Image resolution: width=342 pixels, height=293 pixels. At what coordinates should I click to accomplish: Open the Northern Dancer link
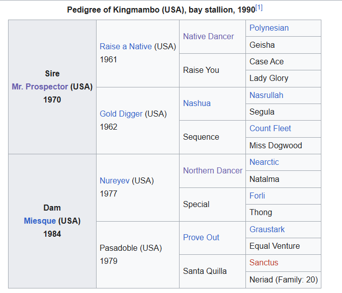(213, 170)
